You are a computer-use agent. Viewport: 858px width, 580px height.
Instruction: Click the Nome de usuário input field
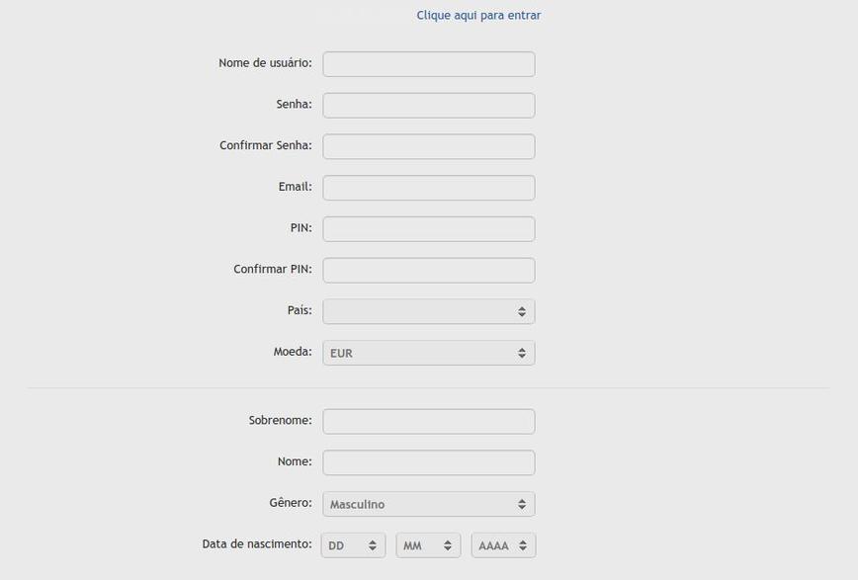click(428, 63)
